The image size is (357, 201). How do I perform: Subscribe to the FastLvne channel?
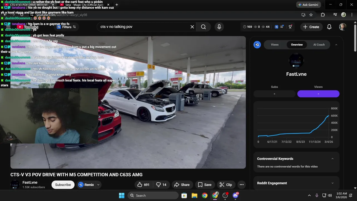63,185
